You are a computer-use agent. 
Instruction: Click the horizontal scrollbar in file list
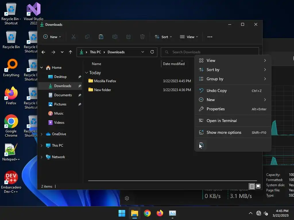pos(172,181)
